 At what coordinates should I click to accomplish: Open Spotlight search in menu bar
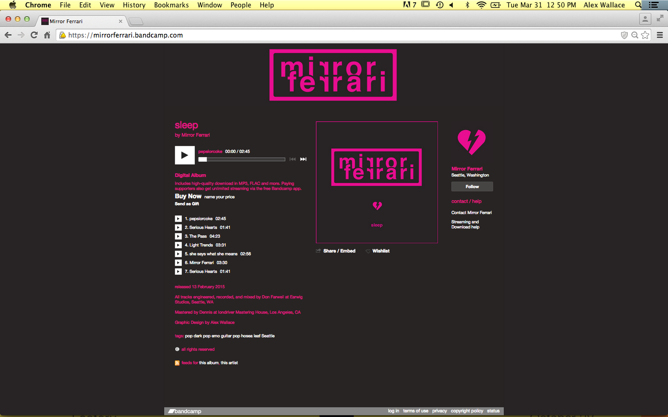pos(638,5)
